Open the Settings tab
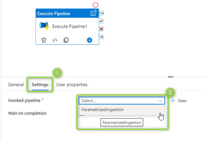The width and height of the screenshot is (206, 141). 40,84
